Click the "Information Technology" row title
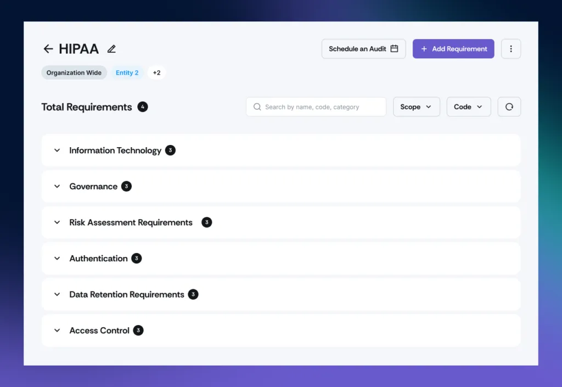 point(115,150)
